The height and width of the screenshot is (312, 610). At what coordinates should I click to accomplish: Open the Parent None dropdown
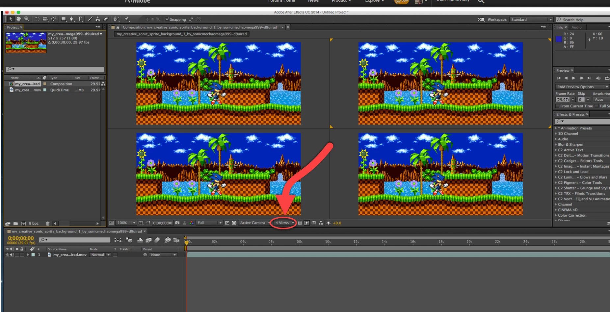[x=163, y=255]
